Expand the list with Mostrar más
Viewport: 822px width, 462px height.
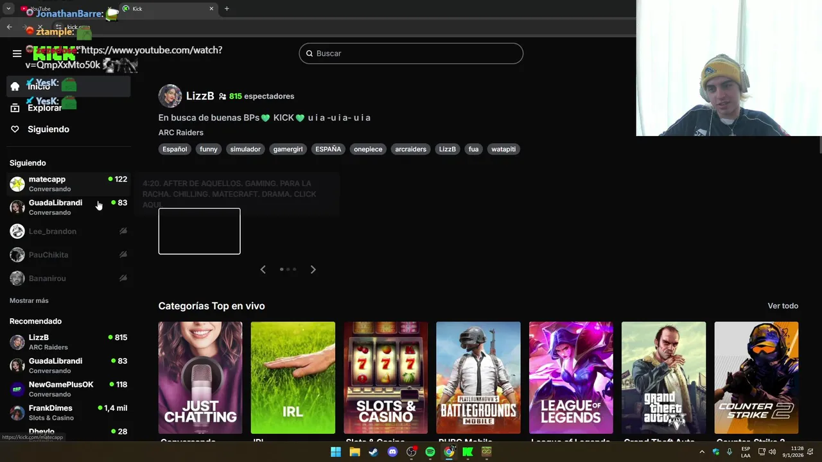29,300
